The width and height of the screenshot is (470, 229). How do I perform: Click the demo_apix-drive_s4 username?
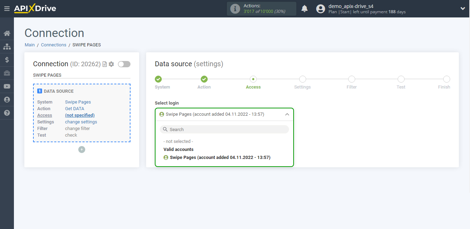(x=351, y=6)
